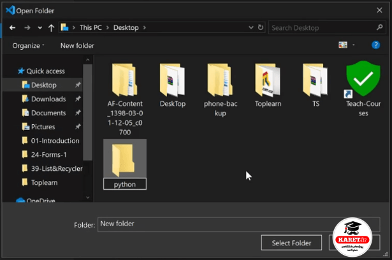Click the pin icon beside Desktop

click(78, 85)
